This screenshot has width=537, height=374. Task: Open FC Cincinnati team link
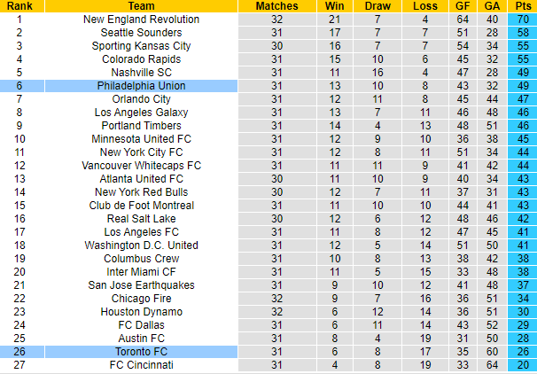point(140,365)
